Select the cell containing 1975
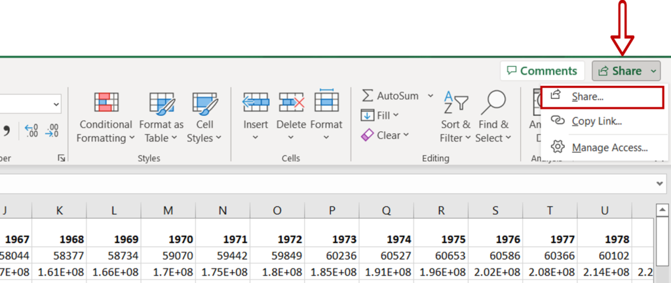Image resolution: width=671 pixels, height=283 pixels. (x=441, y=233)
